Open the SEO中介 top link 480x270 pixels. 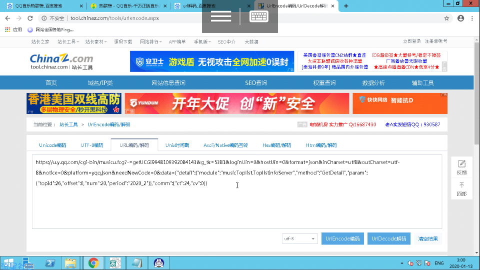click(226, 42)
